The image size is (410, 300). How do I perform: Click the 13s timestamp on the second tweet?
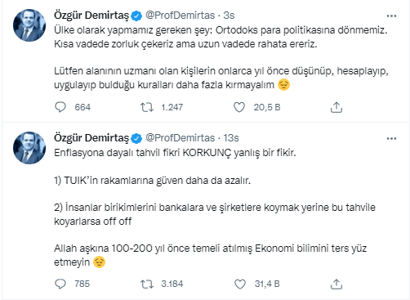click(x=231, y=138)
